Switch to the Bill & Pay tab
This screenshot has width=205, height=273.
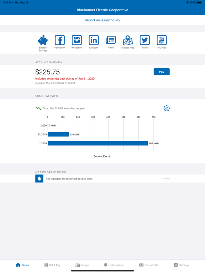(x=52, y=265)
